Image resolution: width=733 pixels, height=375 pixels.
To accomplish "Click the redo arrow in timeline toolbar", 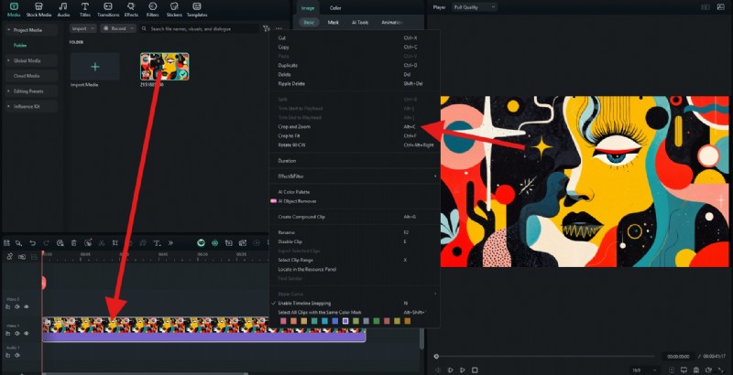I will (x=46, y=243).
